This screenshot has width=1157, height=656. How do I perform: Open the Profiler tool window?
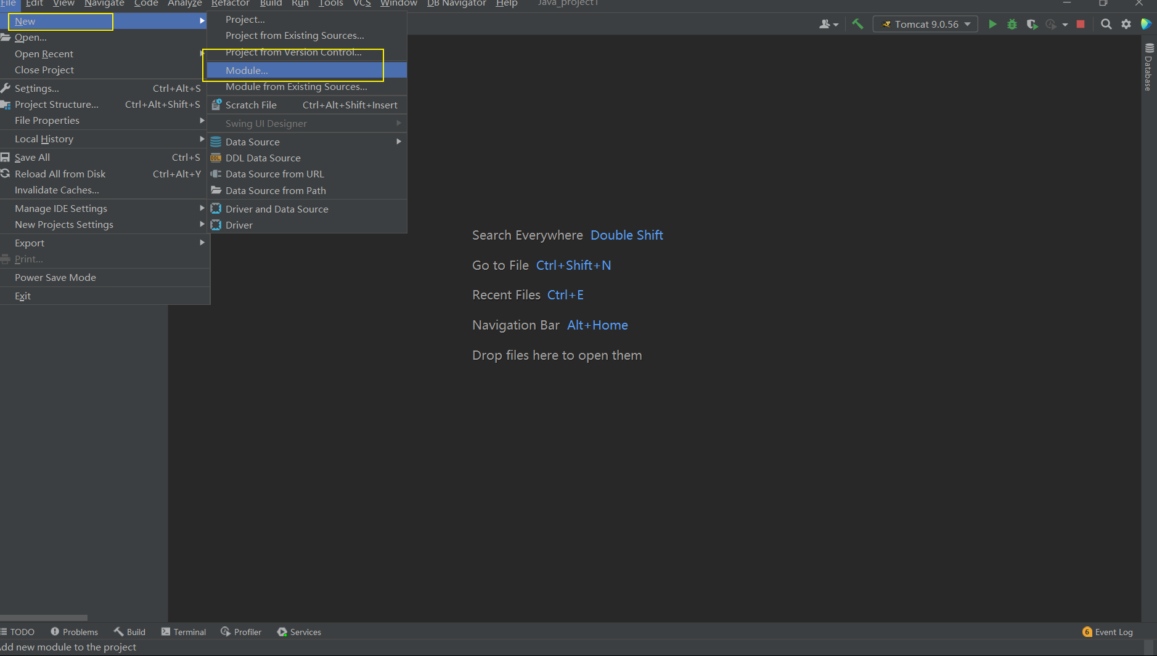(x=241, y=632)
